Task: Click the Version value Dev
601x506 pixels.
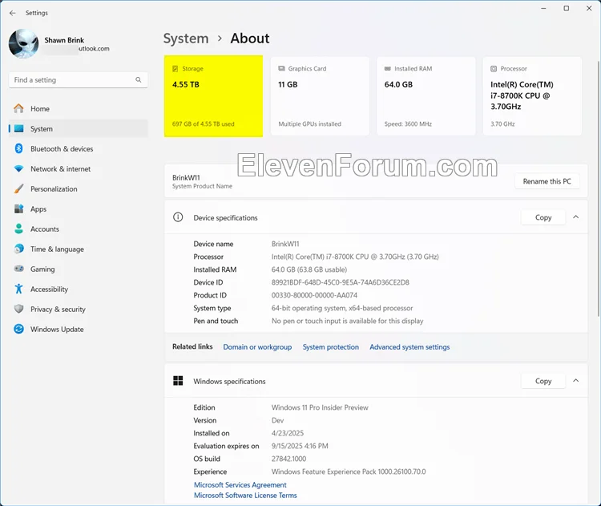Action: click(277, 420)
